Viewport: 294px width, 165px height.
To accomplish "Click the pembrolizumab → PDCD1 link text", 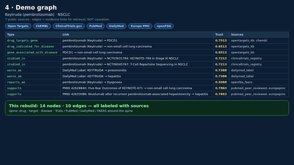I will (x=90, y=40).
